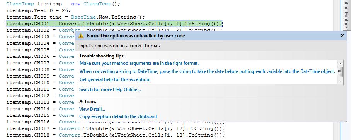
Task: Click 'Input string was not in a correct format.' message
Action: 119,46
